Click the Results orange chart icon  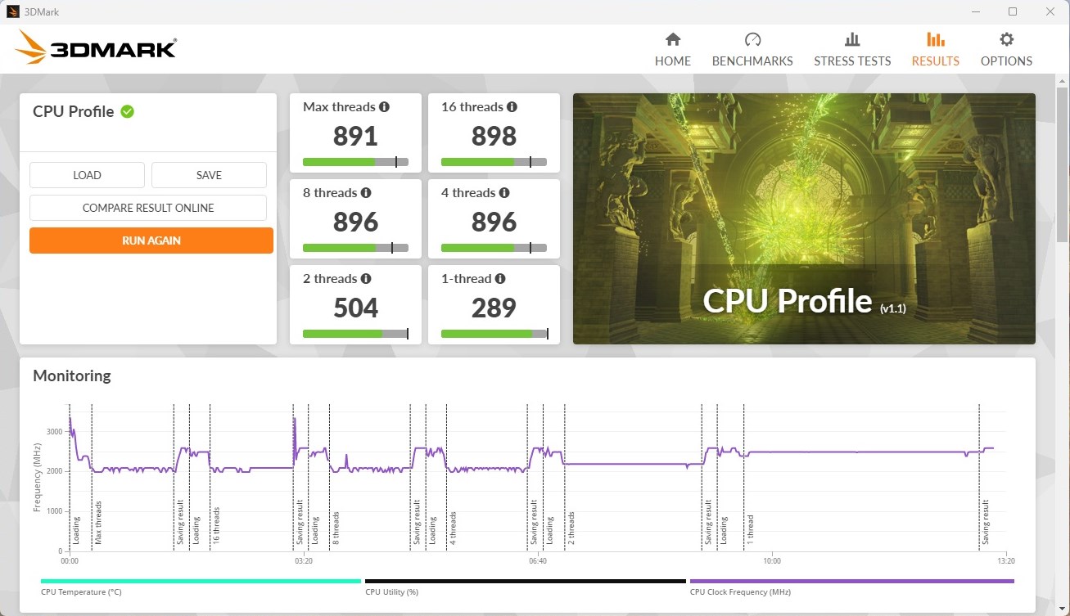pos(935,39)
